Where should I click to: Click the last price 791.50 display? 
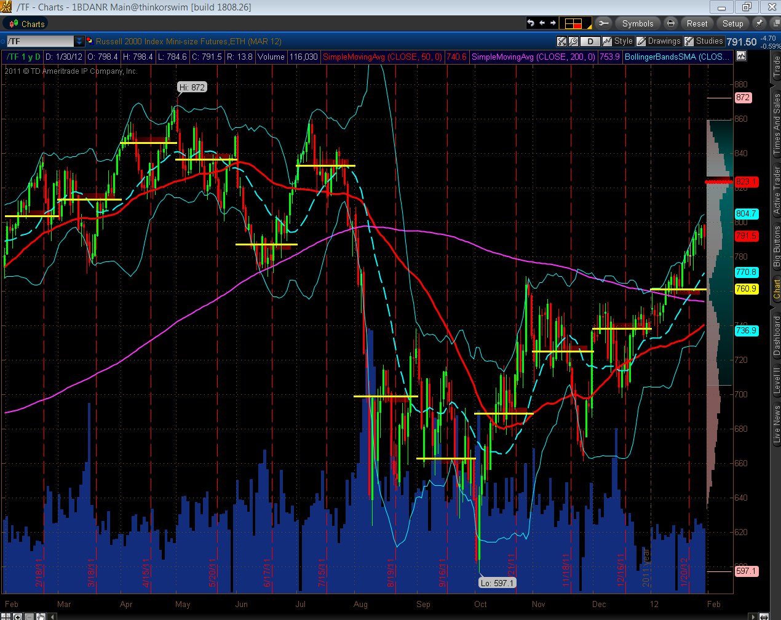742,42
